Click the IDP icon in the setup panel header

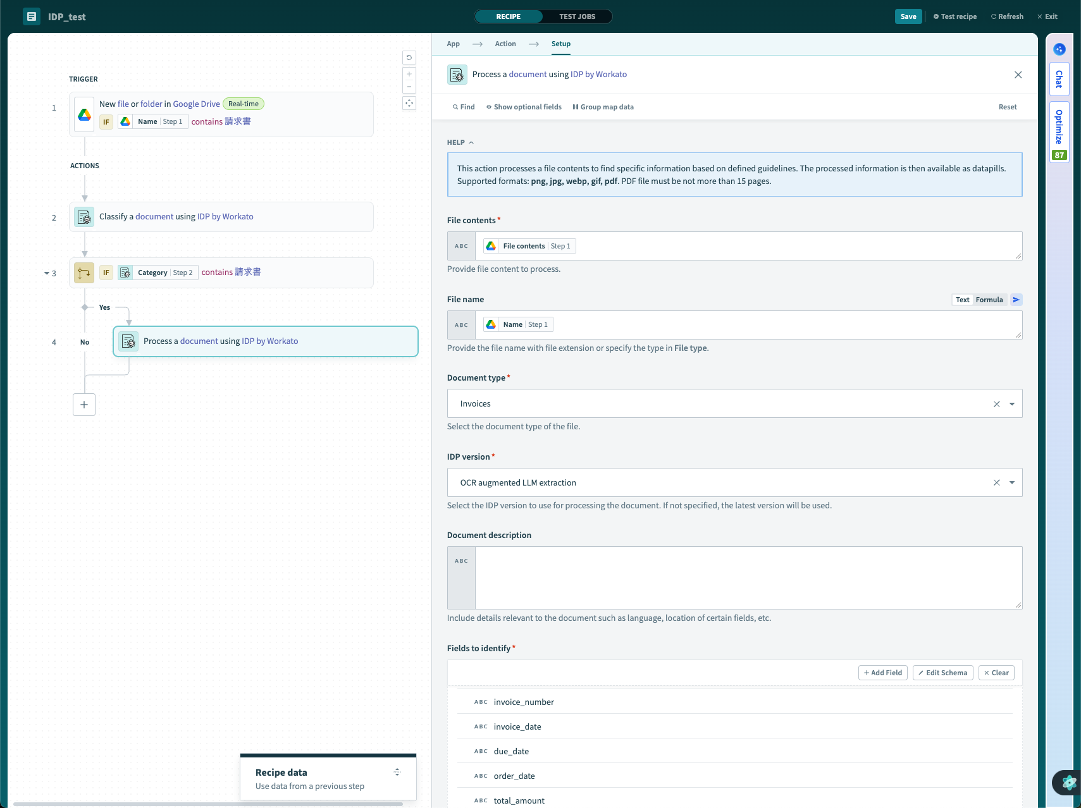pos(457,75)
